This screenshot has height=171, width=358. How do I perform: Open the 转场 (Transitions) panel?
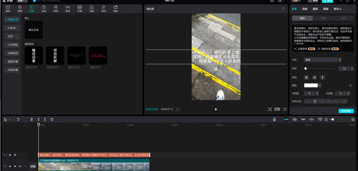tap(68, 9)
